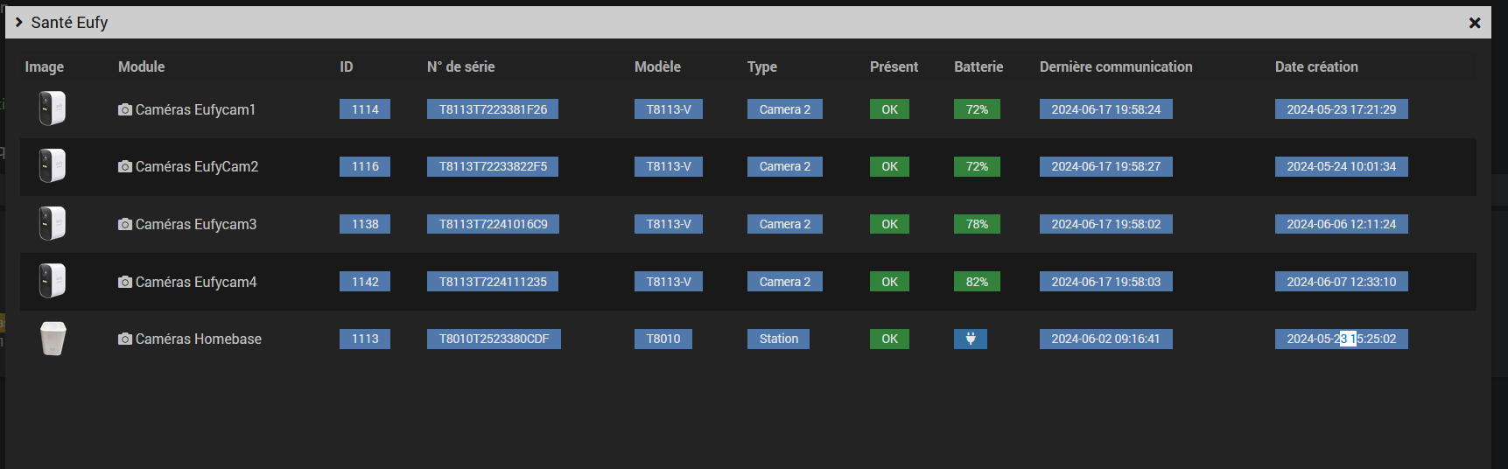Click the 82% battery badge
The height and width of the screenshot is (469, 1508).
(x=977, y=282)
